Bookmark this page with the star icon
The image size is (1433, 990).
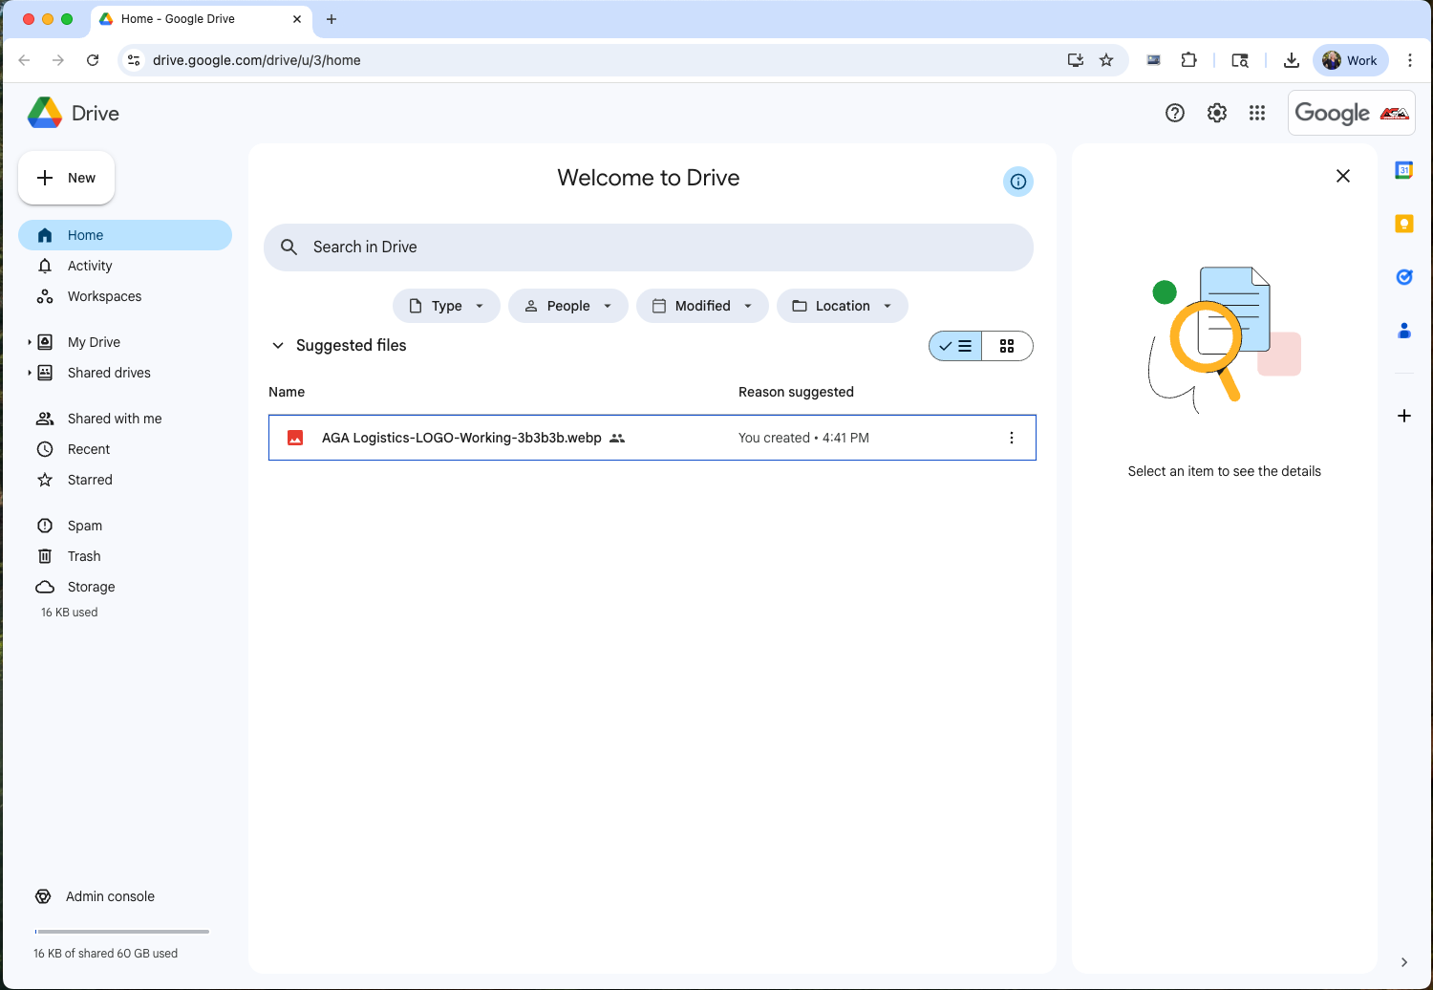1106,60
